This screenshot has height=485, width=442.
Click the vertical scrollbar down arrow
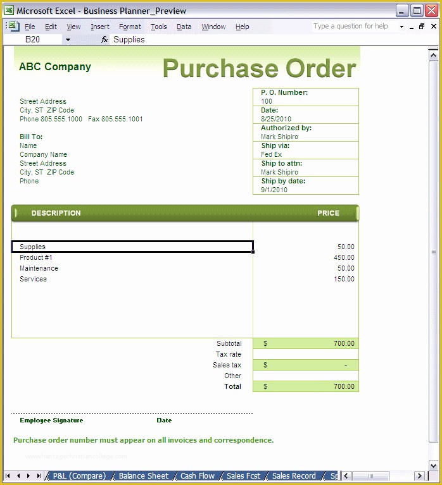tap(433, 465)
